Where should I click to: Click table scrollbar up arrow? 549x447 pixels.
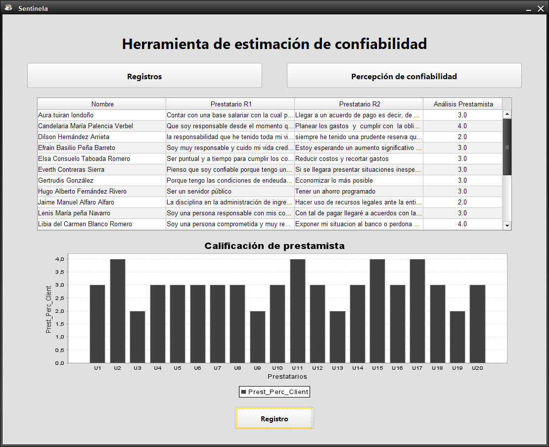[507, 114]
